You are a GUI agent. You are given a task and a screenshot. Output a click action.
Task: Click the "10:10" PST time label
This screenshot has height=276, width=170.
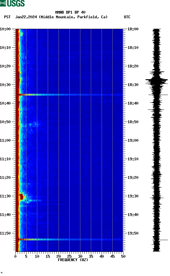(x=5, y=48)
